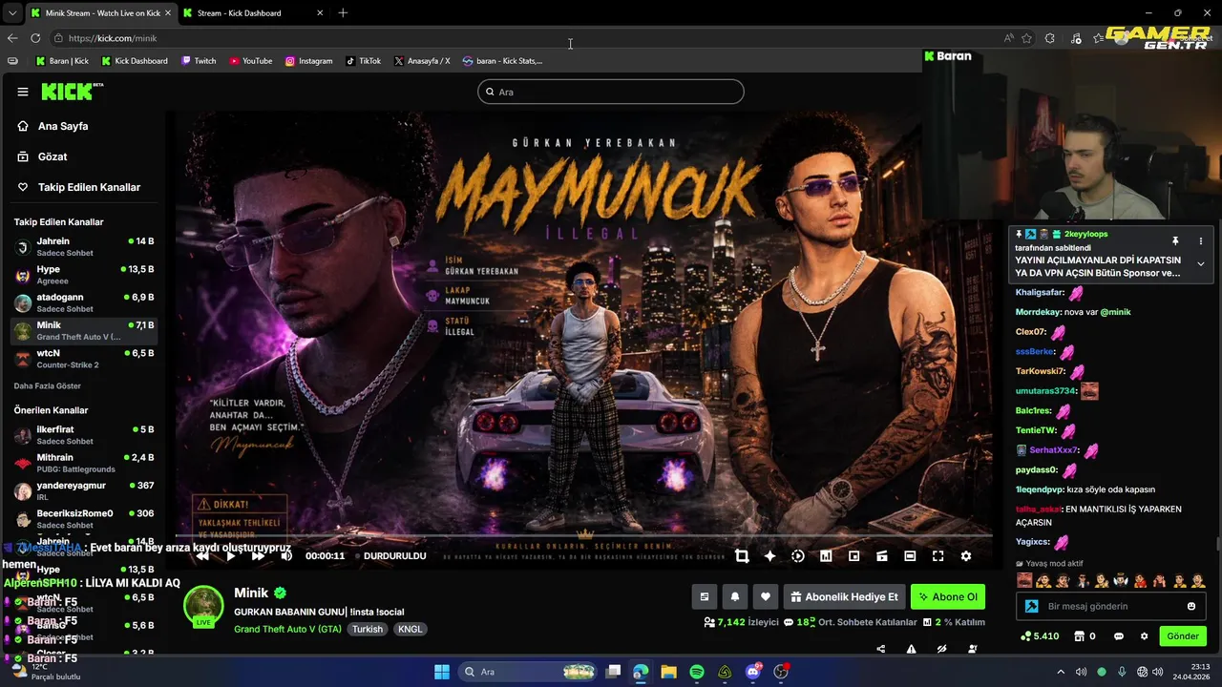Image resolution: width=1222 pixels, height=687 pixels.
Task: Click the stats chart icon in player
Action: [x=826, y=556]
